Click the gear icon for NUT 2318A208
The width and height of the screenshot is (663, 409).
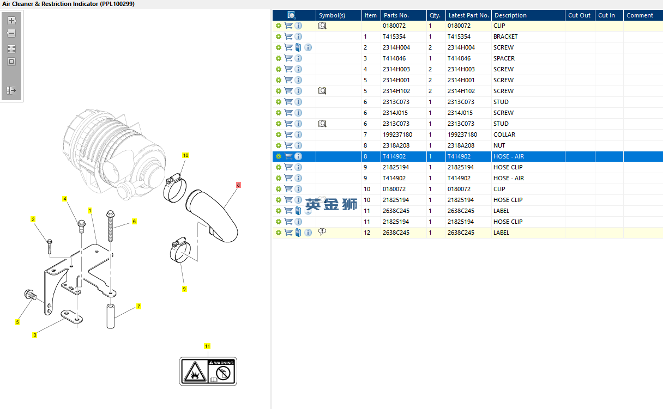pyautogui.click(x=278, y=145)
